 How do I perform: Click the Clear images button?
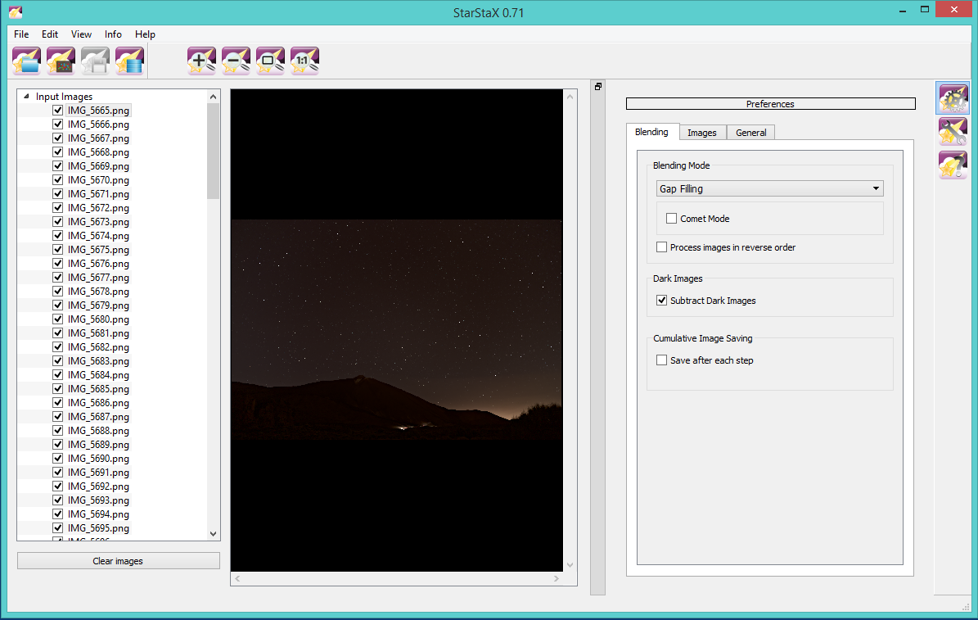point(119,561)
